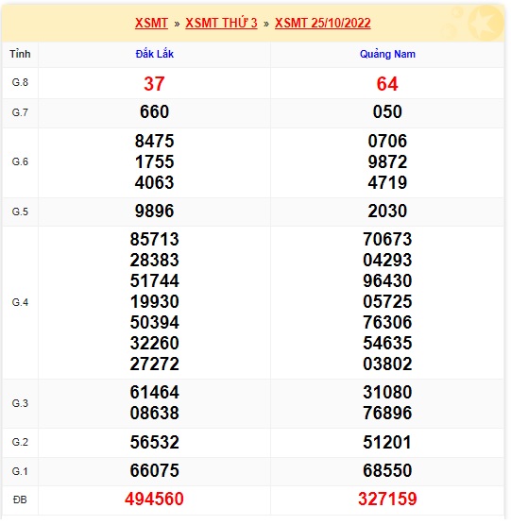The width and height of the screenshot is (511, 525).
Task: Select G.1 number 68550
Action: click(x=387, y=471)
